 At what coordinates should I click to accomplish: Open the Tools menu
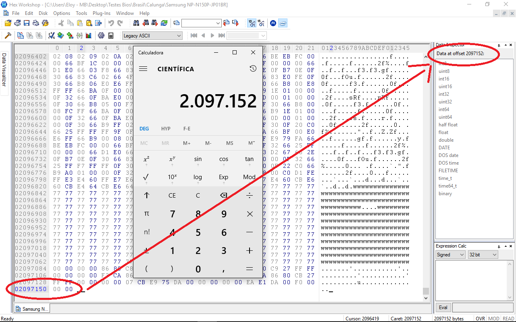[81, 13]
